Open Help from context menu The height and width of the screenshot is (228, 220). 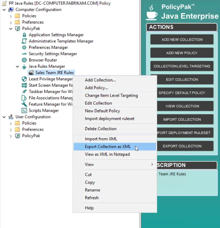(115, 208)
